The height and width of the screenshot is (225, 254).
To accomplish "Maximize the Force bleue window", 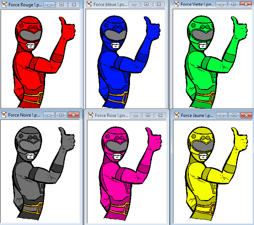I will [146, 4].
